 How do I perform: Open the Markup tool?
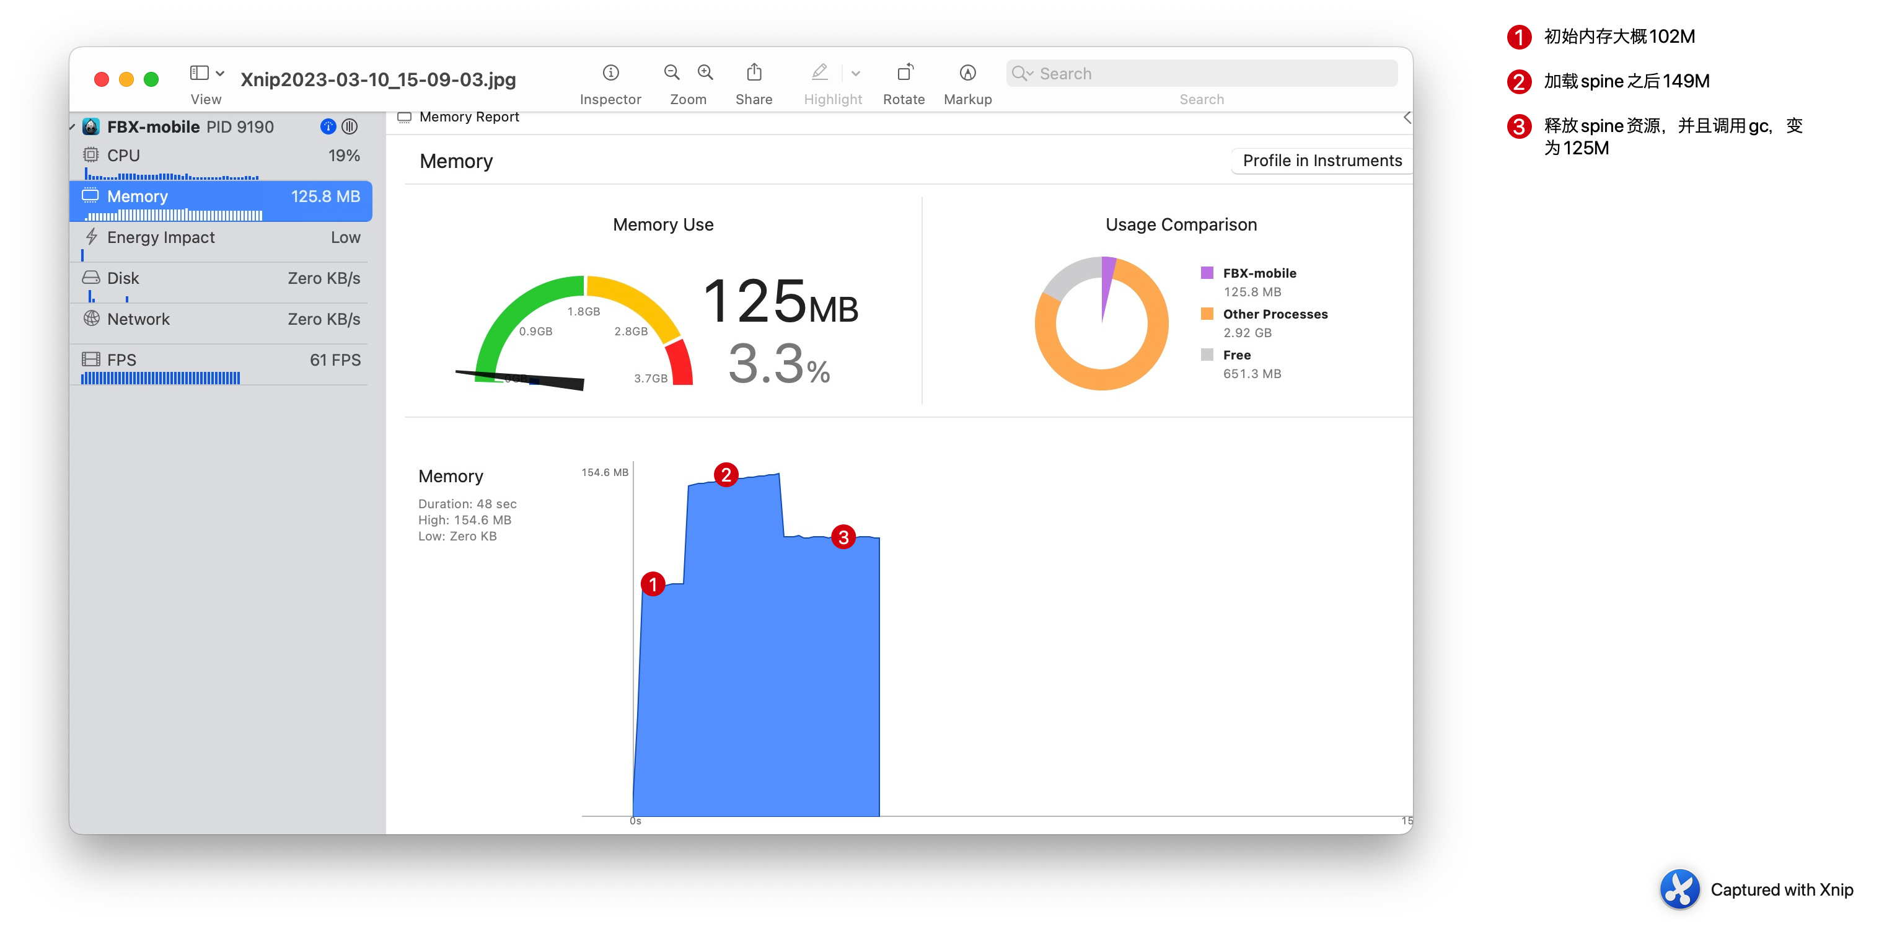(x=967, y=73)
